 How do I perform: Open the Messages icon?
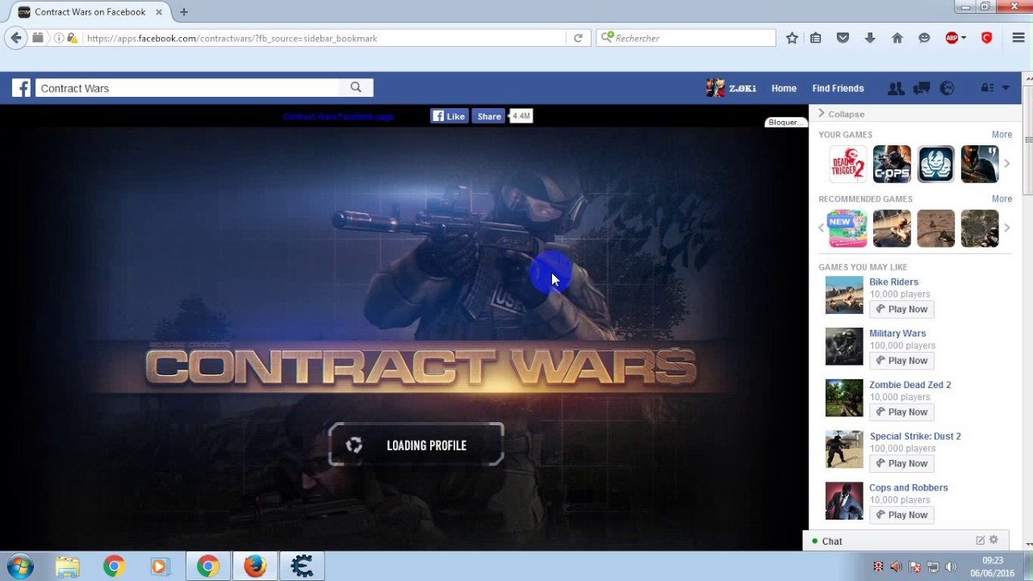pos(922,88)
